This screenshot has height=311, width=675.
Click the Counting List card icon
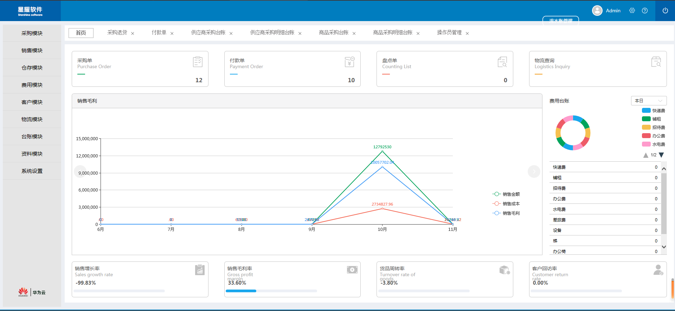point(502,62)
